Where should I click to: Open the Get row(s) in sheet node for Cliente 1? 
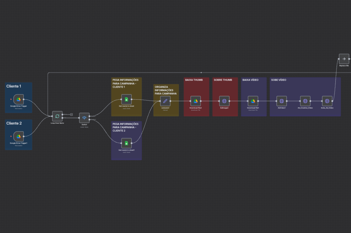126,100
